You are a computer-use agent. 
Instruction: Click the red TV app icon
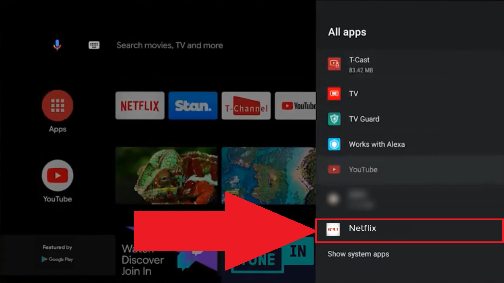pos(334,94)
